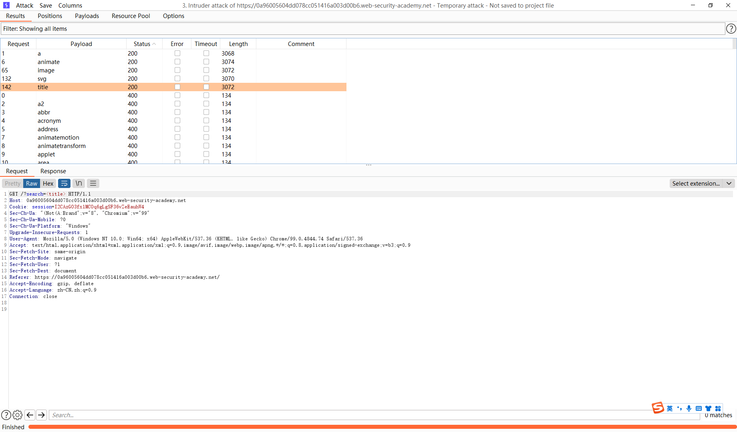The width and height of the screenshot is (737, 432).
Task: Sort results by the Payload column header
Action: tap(81, 44)
